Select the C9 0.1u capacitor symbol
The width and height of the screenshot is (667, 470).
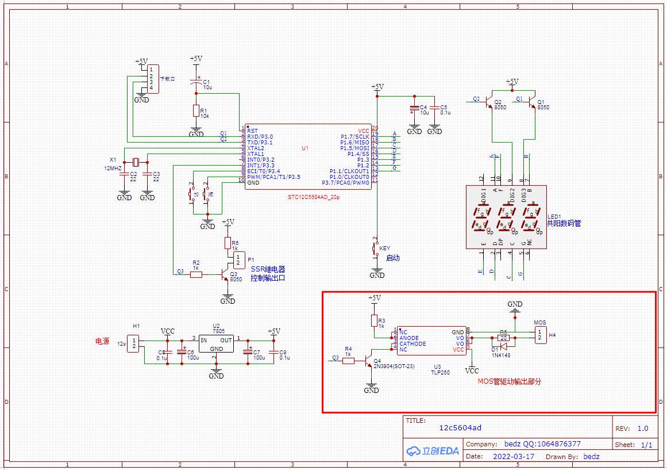click(273, 352)
